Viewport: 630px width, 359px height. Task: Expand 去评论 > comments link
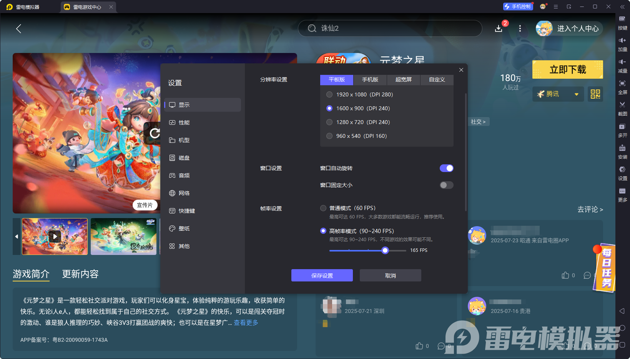(590, 209)
